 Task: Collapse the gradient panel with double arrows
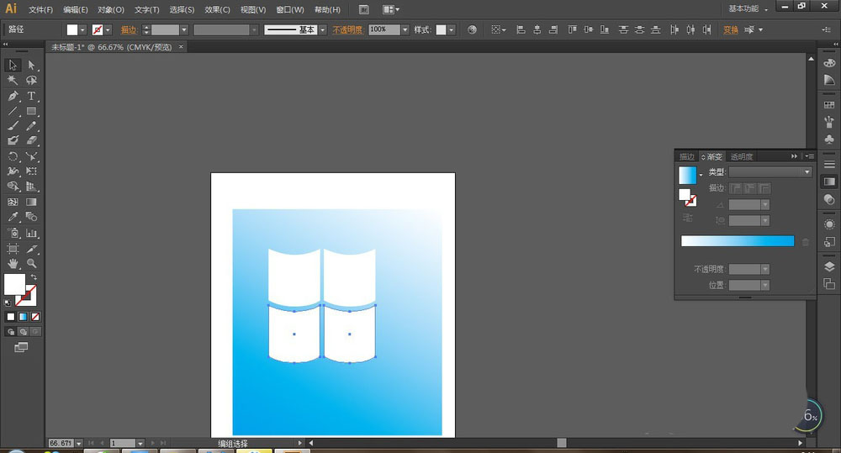tap(794, 156)
